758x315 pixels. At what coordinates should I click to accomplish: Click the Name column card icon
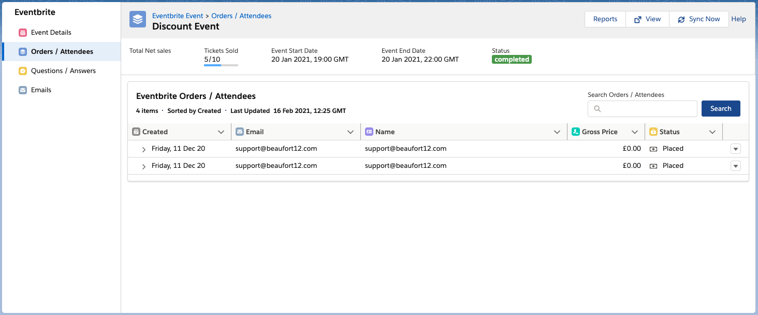click(x=369, y=132)
